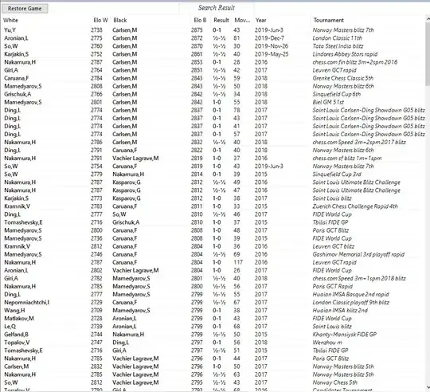The width and height of the screenshot is (430, 392).
Task: Select the Ding,L vs Carlsen 78-move game
Action: click(x=213, y=110)
